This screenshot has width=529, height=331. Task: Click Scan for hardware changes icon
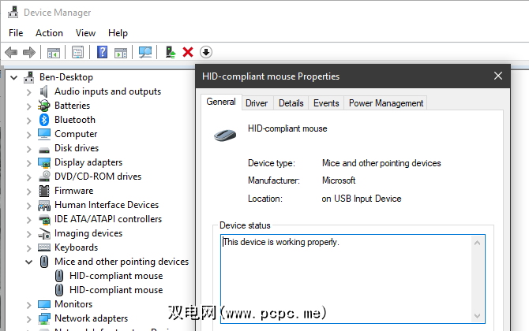[x=145, y=52]
